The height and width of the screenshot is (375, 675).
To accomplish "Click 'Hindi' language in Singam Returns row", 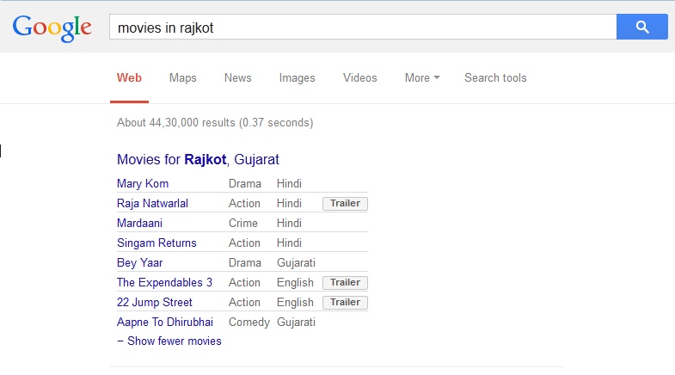I will [x=289, y=243].
